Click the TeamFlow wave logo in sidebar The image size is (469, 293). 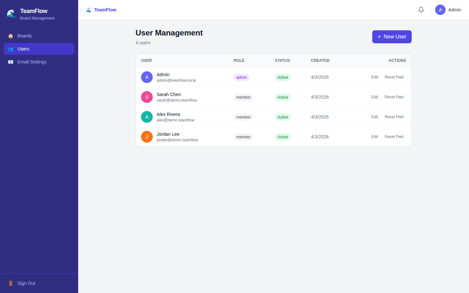point(11,13)
